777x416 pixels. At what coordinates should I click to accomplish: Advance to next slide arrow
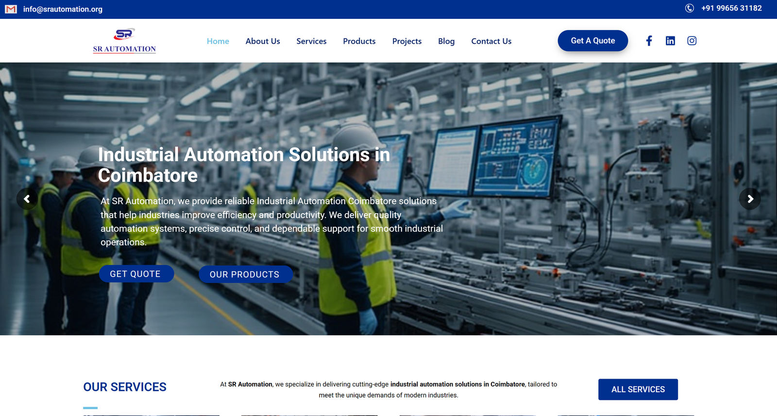pyautogui.click(x=750, y=199)
